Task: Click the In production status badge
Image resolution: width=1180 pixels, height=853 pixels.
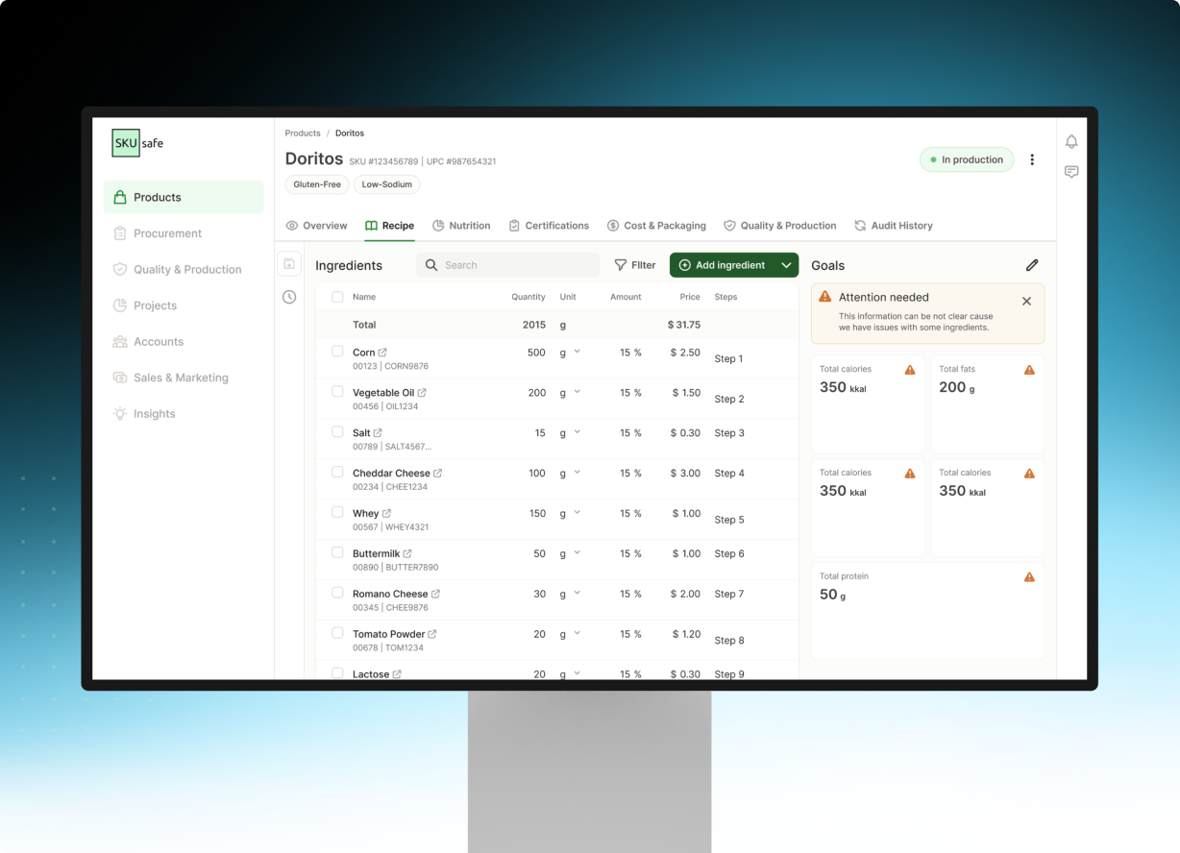Action: (x=967, y=159)
